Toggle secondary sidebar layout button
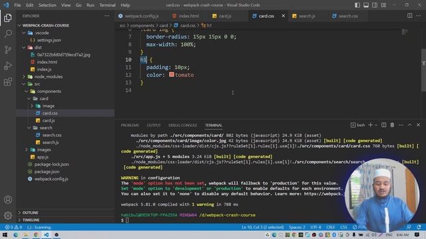This screenshot has width=426, height=239. pyautogui.click(x=375, y=5)
